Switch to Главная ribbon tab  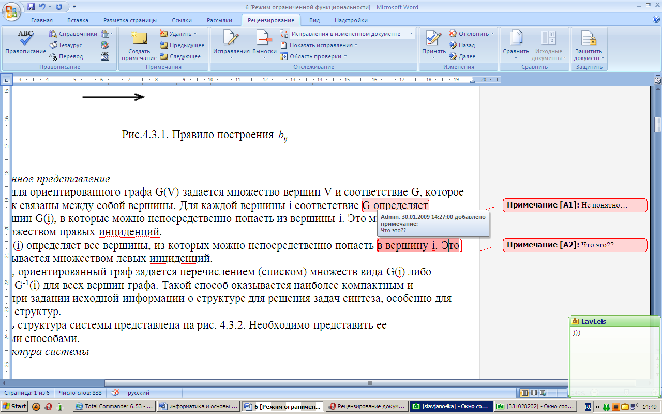(42, 20)
